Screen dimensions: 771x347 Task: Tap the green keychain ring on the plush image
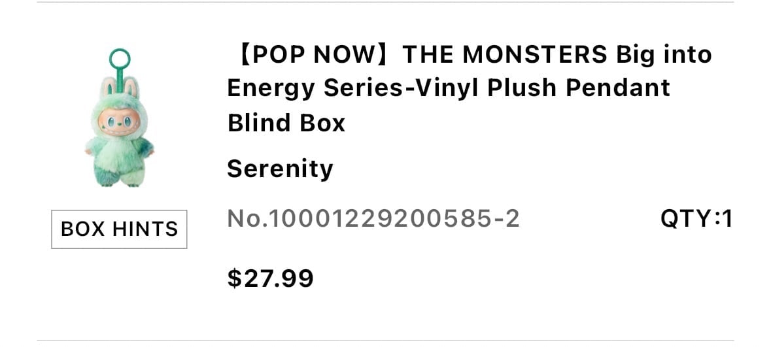coord(120,59)
